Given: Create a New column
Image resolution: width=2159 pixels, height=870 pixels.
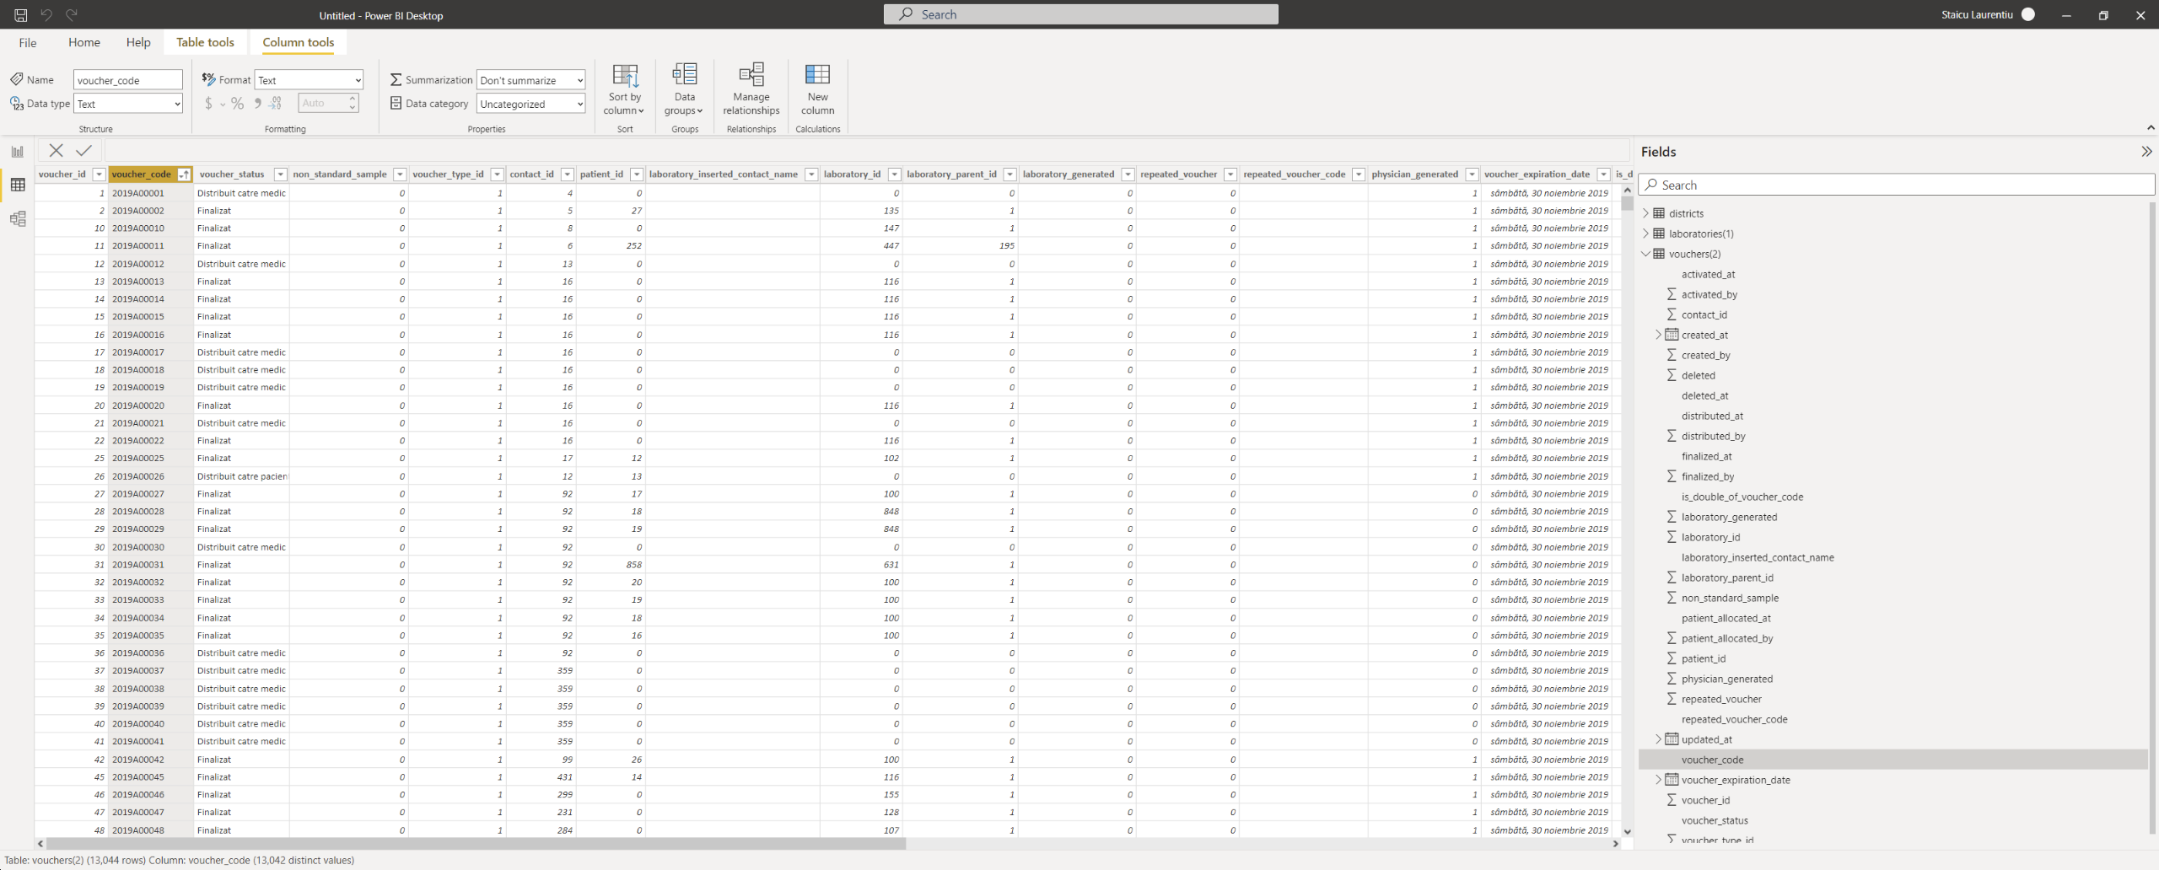Looking at the screenshot, I should (x=817, y=89).
